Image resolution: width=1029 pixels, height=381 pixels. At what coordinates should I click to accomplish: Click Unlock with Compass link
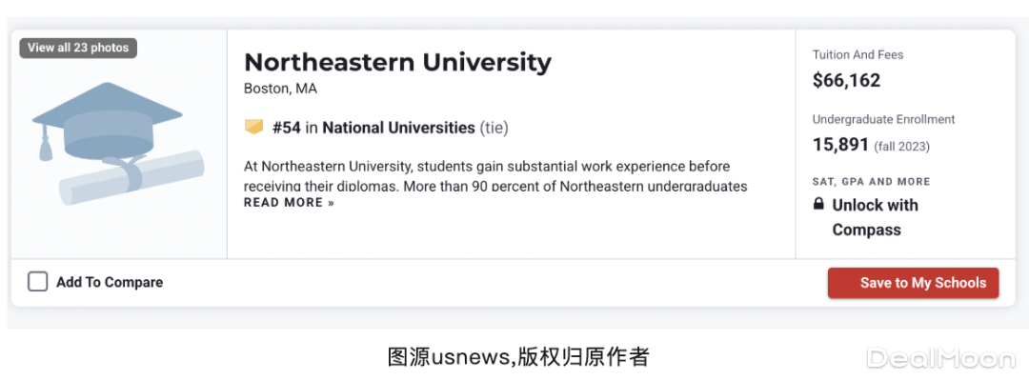pos(875,217)
